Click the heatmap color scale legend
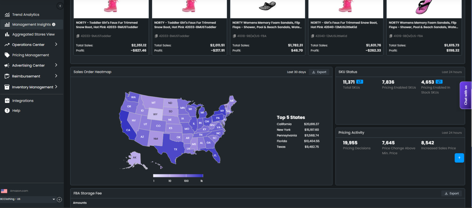 click(x=178, y=176)
